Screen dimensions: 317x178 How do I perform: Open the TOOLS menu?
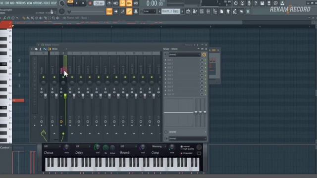[x=47, y=3]
